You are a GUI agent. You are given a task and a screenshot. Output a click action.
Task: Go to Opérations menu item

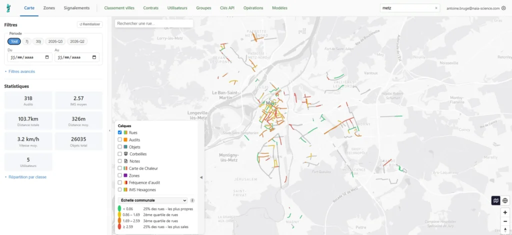(253, 8)
